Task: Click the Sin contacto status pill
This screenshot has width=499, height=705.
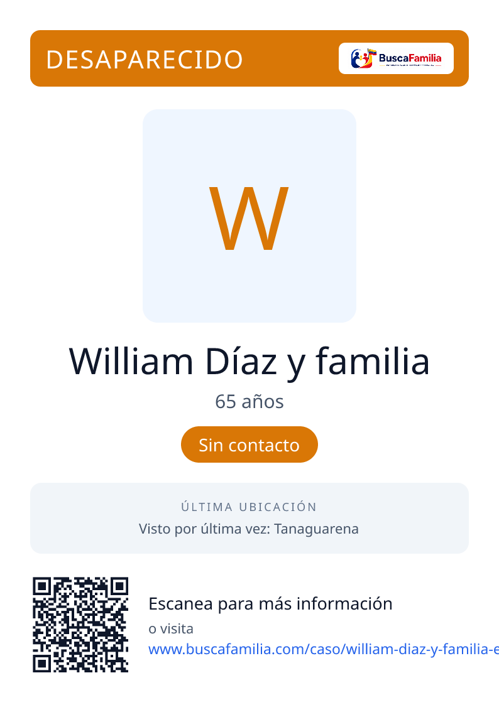Action: tap(249, 444)
